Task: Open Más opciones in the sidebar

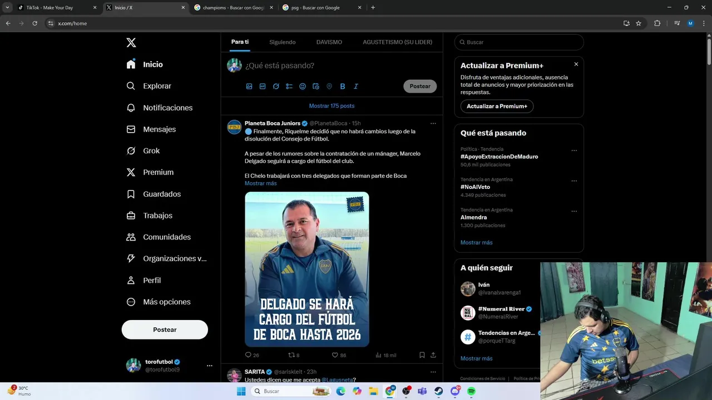Action: (159, 302)
